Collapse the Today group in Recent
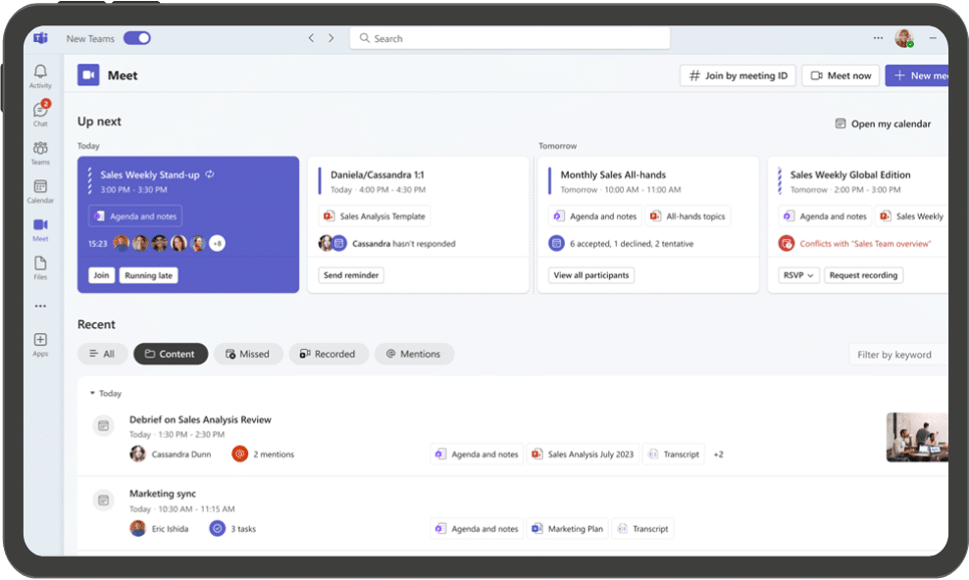 pos(92,393)
